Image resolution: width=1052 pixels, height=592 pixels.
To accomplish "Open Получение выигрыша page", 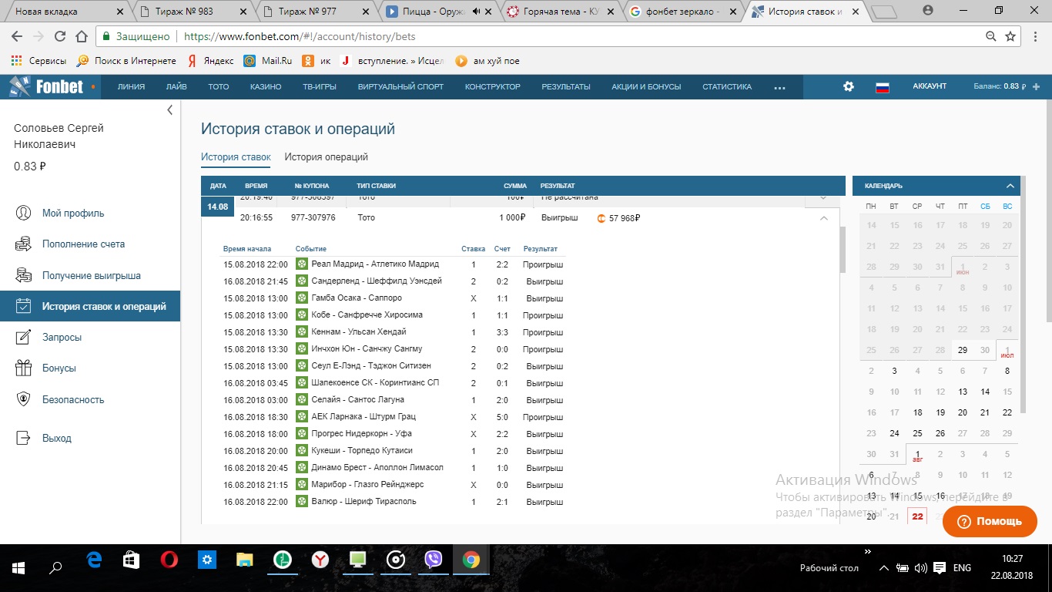I will (x=92, y=275).
